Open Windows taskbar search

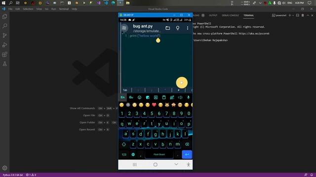[x=10, y=3]
